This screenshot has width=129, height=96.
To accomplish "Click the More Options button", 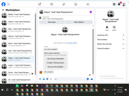I will coord(79,22).
